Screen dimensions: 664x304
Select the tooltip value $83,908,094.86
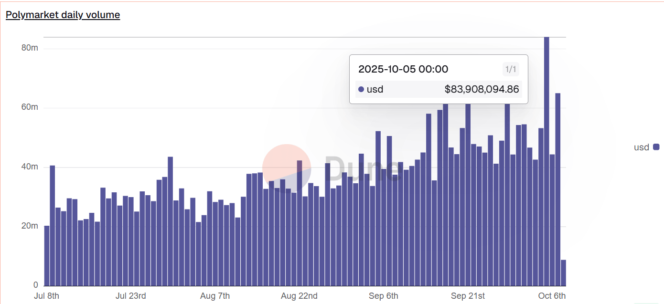click(x=482, y=89)
